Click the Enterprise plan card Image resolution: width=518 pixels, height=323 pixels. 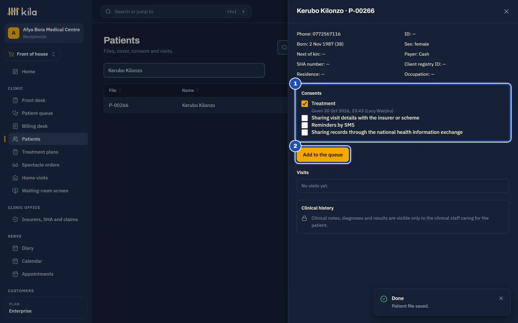46,308
